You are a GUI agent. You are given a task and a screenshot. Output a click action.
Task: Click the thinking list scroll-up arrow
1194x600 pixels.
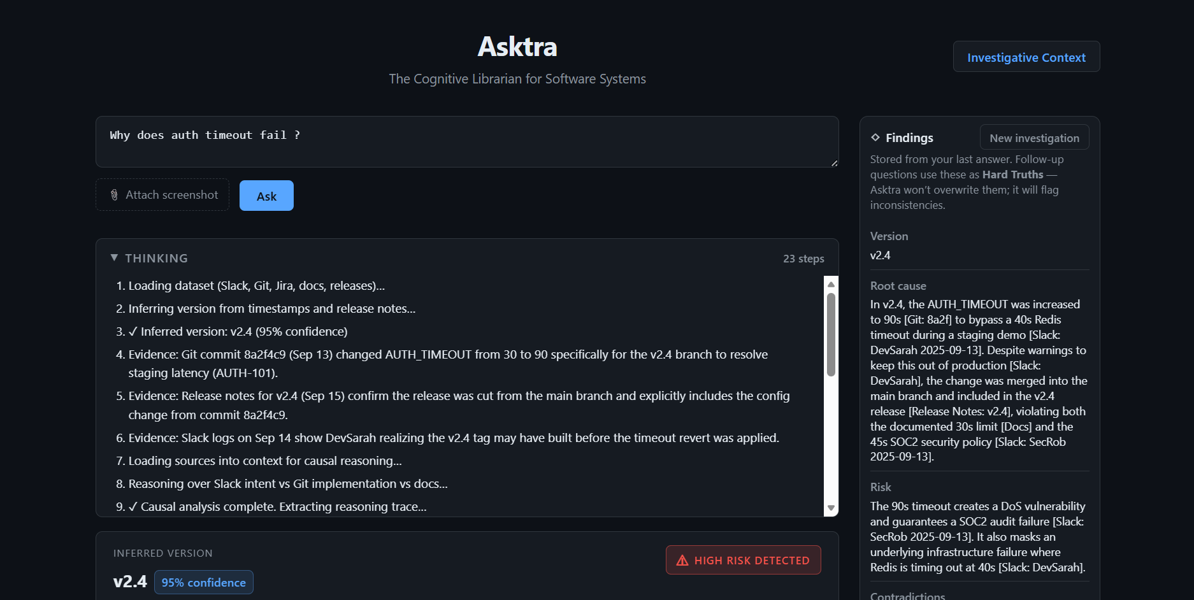[x=831, y=284]
